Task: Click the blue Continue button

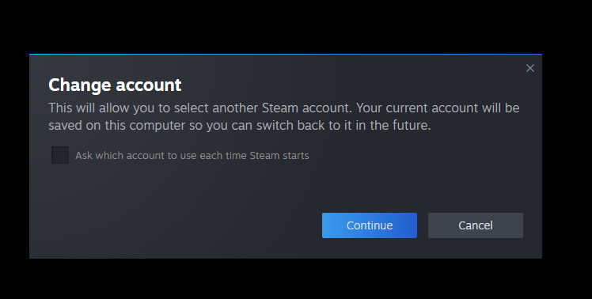Action: coord(370,225)
